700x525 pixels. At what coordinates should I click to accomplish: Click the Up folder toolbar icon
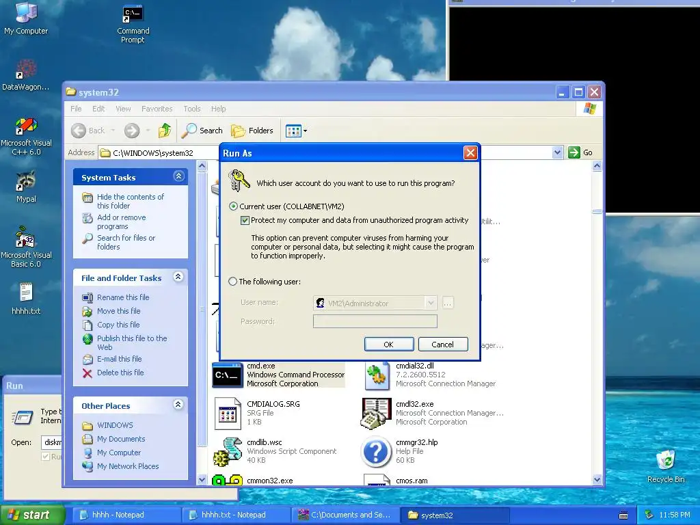[165, 131]
